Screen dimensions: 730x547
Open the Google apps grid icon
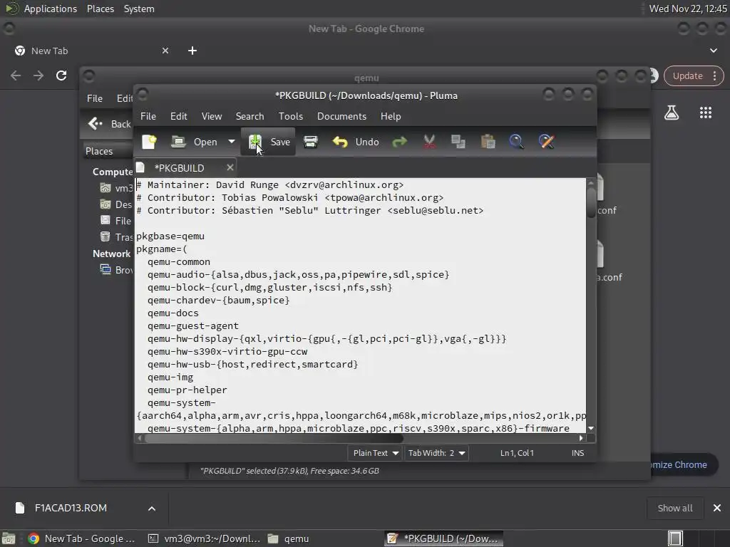[705, 113]
